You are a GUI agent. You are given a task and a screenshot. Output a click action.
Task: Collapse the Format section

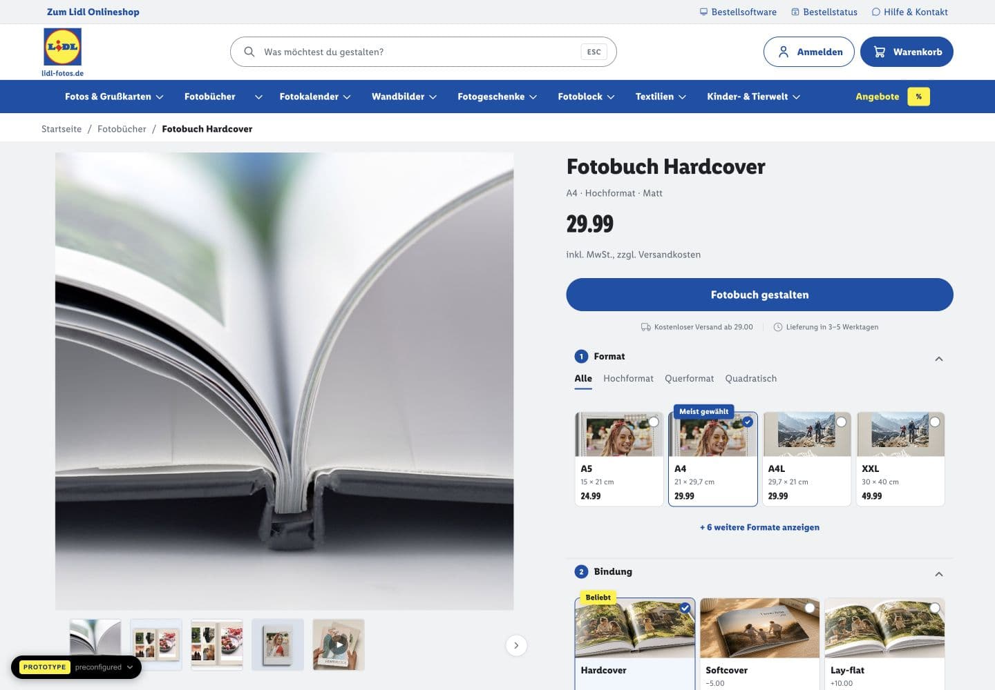(938, 358)
